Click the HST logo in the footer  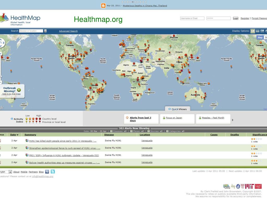(258, 186)
